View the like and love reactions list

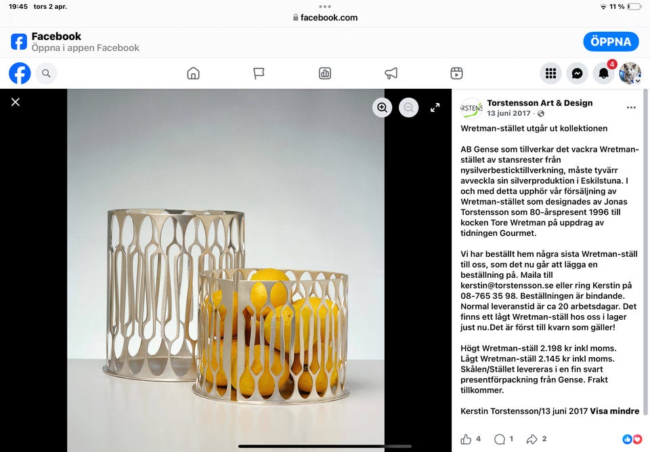[632, 439]
